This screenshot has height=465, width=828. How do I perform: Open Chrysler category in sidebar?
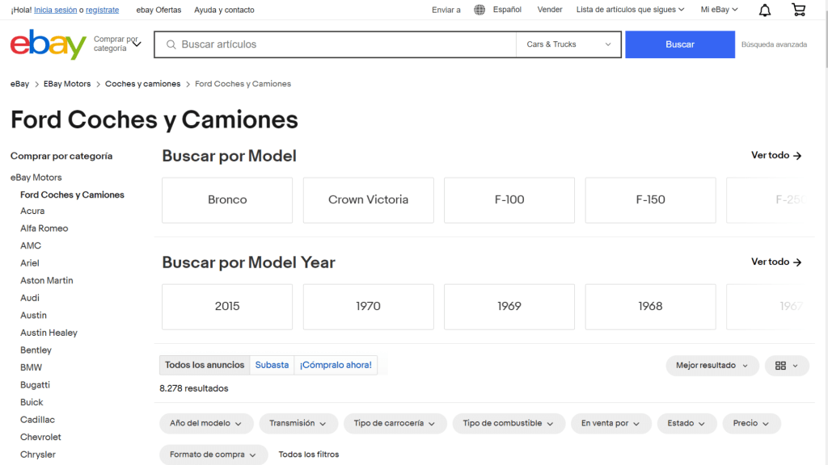[38, 455]
